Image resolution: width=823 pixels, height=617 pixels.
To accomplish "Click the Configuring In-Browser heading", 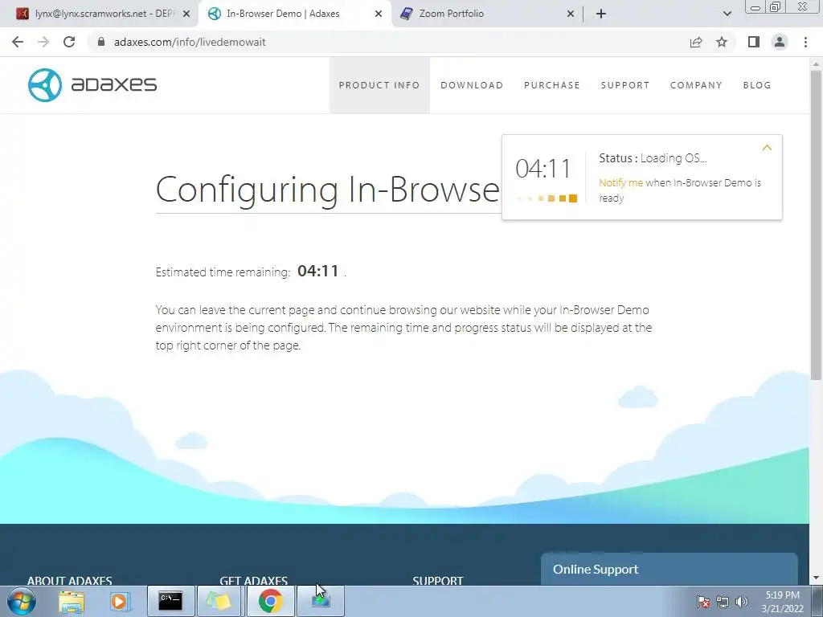I will coord(328,189).
